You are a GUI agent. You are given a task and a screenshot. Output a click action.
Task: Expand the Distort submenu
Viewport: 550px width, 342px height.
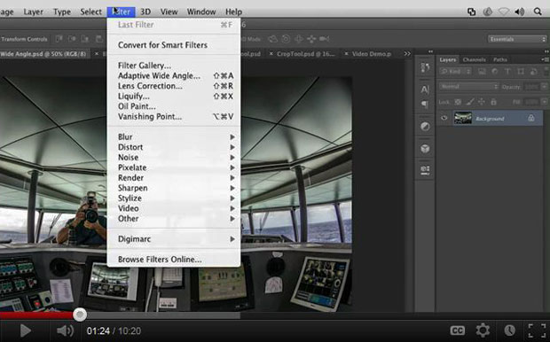tap(175, 147)
